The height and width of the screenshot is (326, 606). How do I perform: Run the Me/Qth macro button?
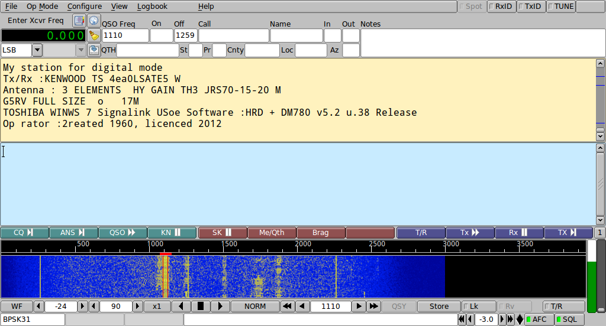pos(272,233)
